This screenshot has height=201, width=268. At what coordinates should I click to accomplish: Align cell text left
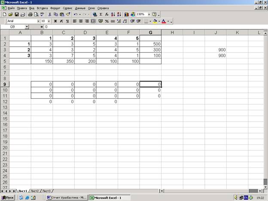pyautogui.click(x=75, y=21)
